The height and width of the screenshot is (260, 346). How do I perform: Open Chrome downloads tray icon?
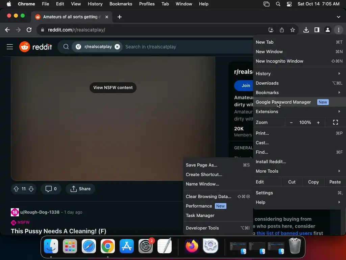(306, 30)
